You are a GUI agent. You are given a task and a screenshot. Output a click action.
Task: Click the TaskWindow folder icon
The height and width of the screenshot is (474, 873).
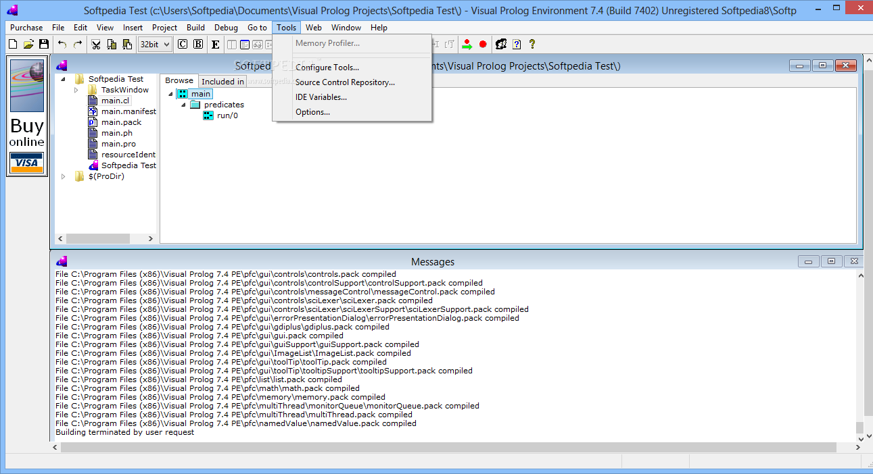(x=93, y=90)
